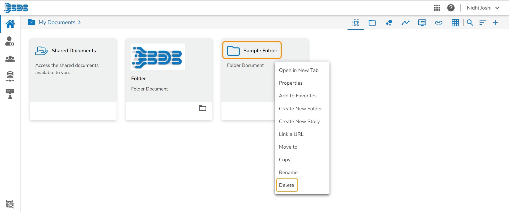Click the BDB logo thumbnail on Folder card
Image resolution: width=509 pixels, height=212 pixels.
point(158,57)
